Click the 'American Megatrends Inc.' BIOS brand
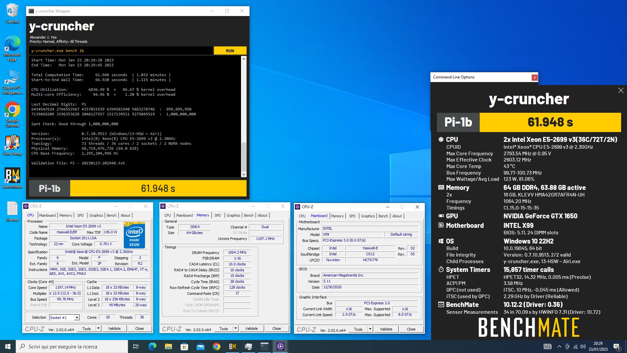Image resolution: width=627 pixels, height=353 pixels. click(x=370, y=275)
